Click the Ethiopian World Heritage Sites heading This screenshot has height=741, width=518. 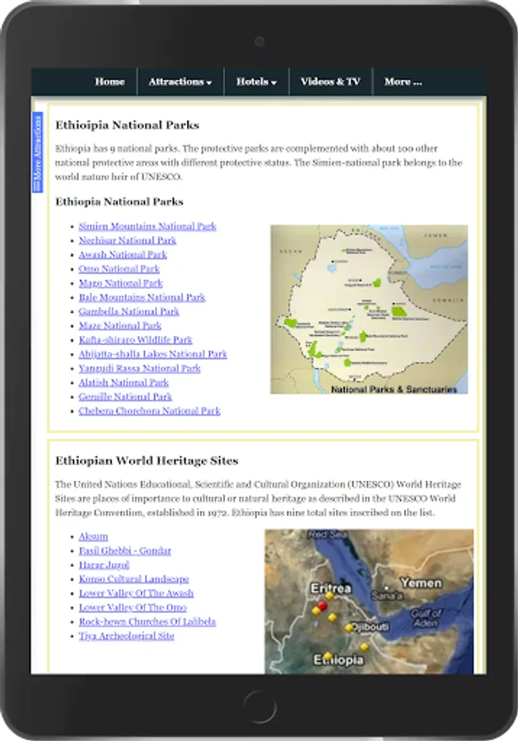pos(147,461)
